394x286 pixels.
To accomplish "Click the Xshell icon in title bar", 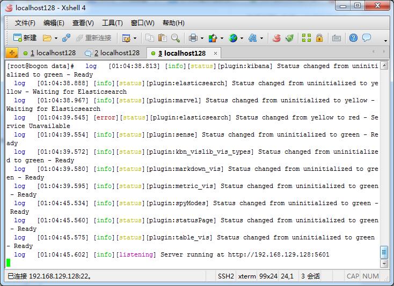I will tap(9, 8).
